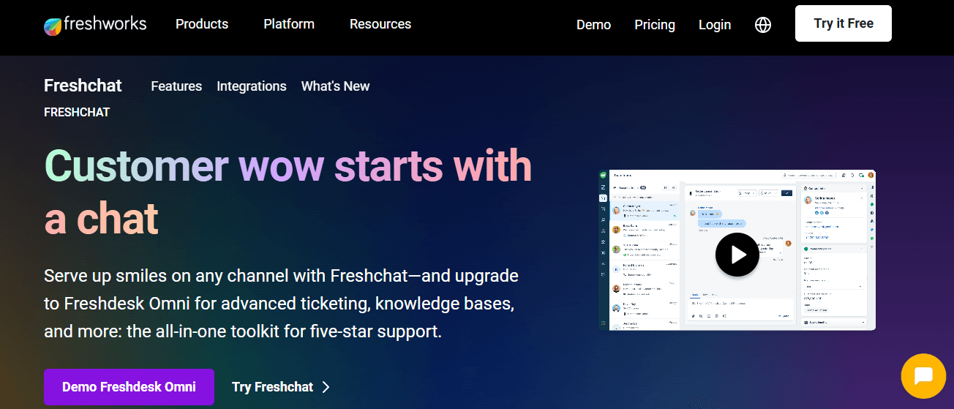Go to the Demo page

[593, 25]
